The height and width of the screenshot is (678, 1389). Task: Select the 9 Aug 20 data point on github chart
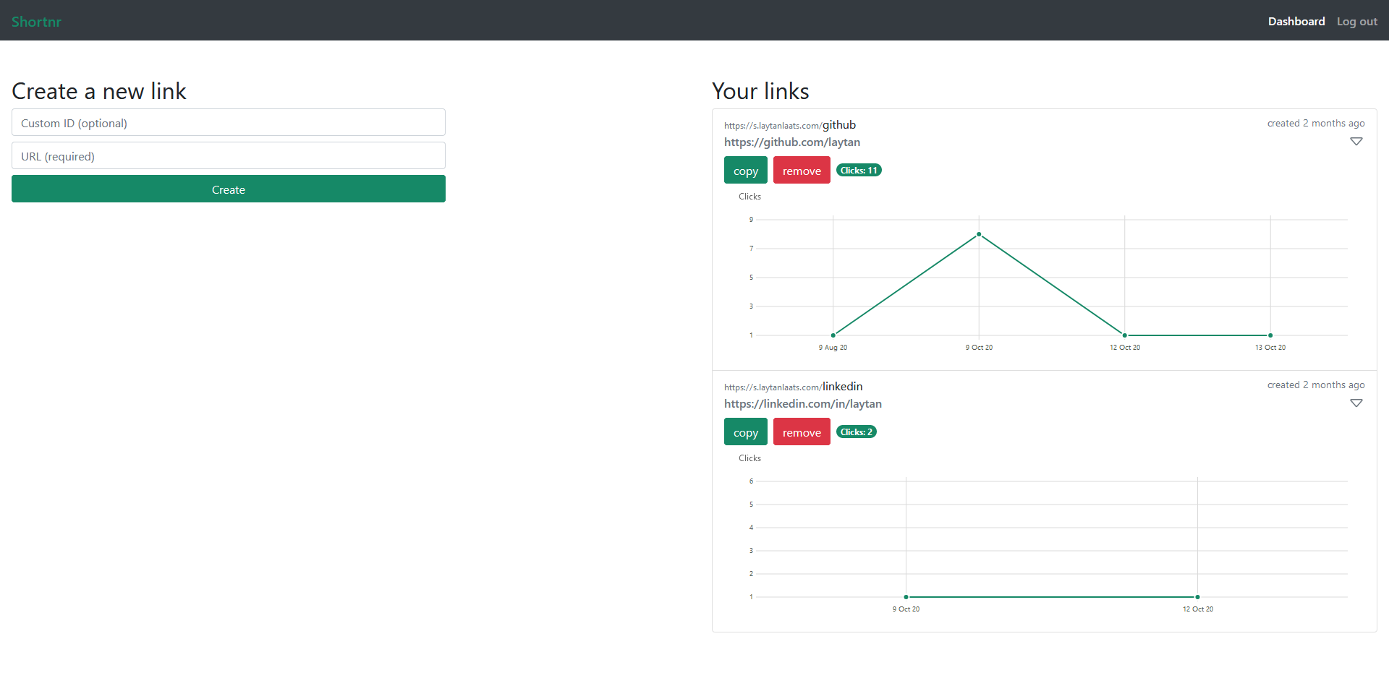click(x=833, y=335)
